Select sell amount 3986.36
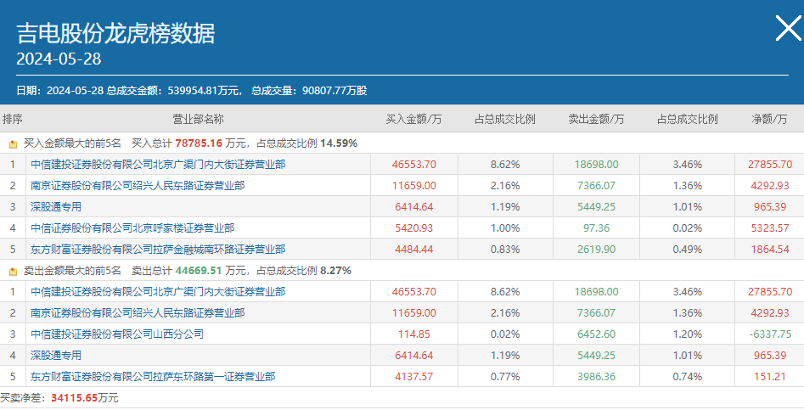The image size is (804, 410). coord(596,377)
